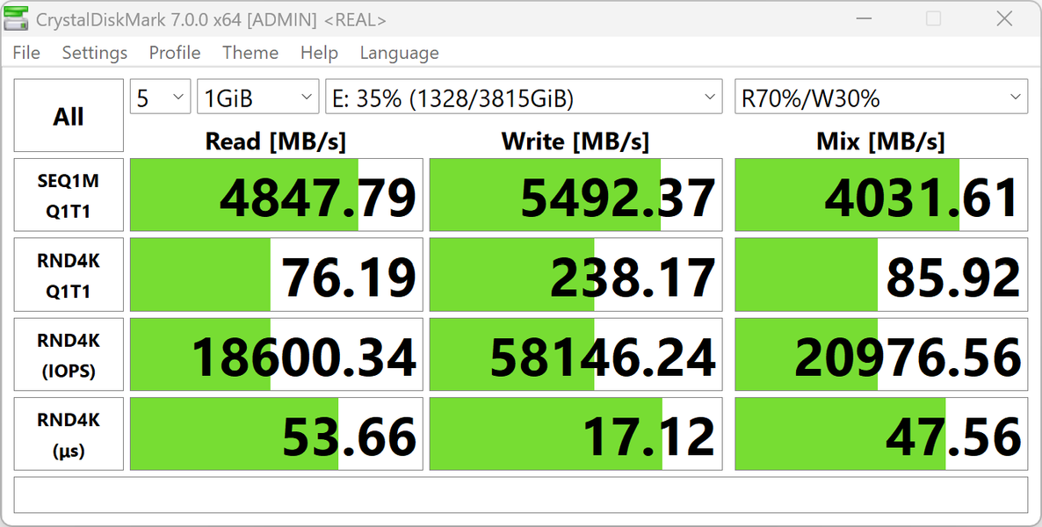Click the empty comment field at bottom
1042x527 pixels.
click(x=521, y=495)
